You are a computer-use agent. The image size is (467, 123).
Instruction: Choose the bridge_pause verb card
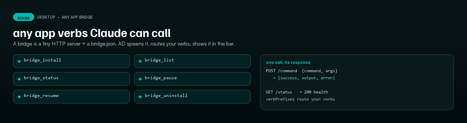(x=192, y=79)
